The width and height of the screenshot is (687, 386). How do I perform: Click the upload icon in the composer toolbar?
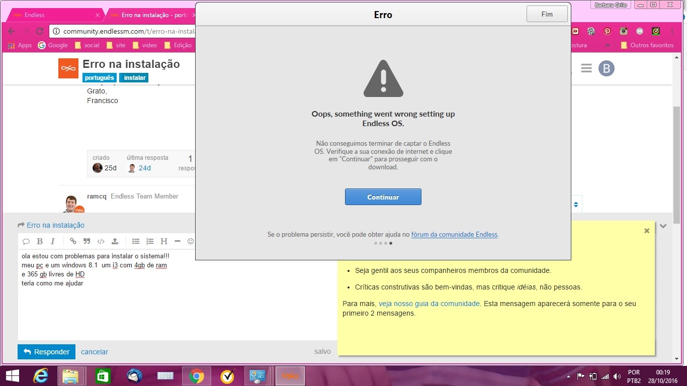pyautogui.click(x=115, y=241)
